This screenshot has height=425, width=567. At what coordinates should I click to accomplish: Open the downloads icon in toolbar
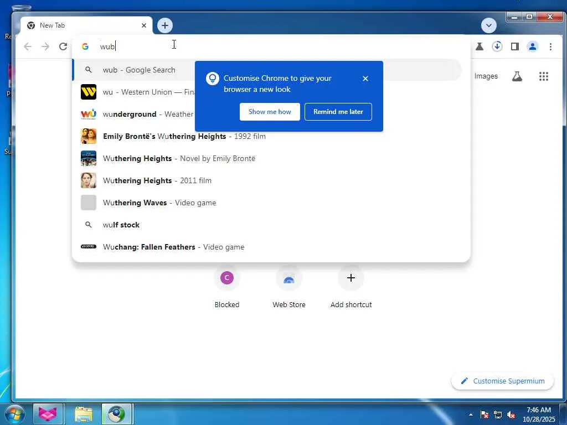(x=497, y=46)
